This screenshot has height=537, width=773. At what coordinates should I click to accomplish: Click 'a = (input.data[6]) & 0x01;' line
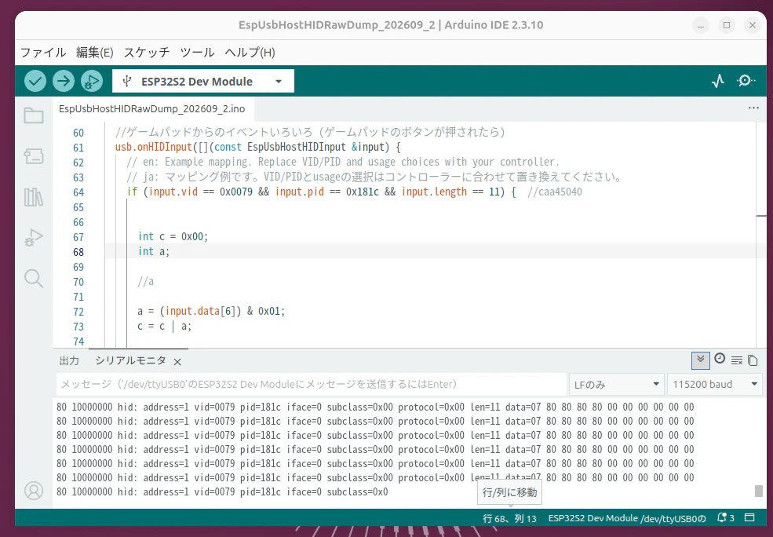pos(211,312)
